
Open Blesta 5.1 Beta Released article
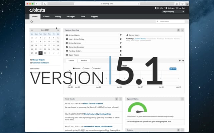coord(93,103)
